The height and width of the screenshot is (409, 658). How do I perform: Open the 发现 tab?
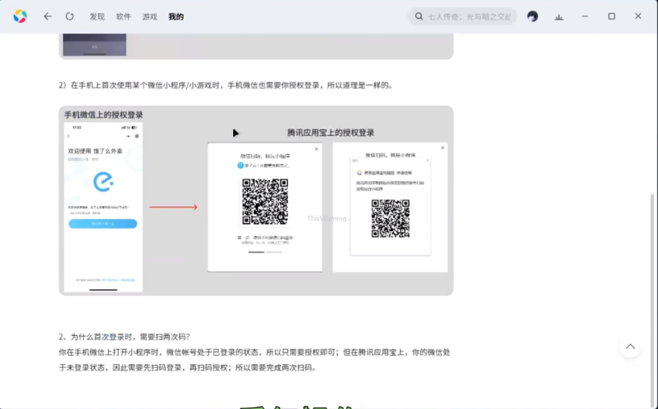[x=97, y=16]
